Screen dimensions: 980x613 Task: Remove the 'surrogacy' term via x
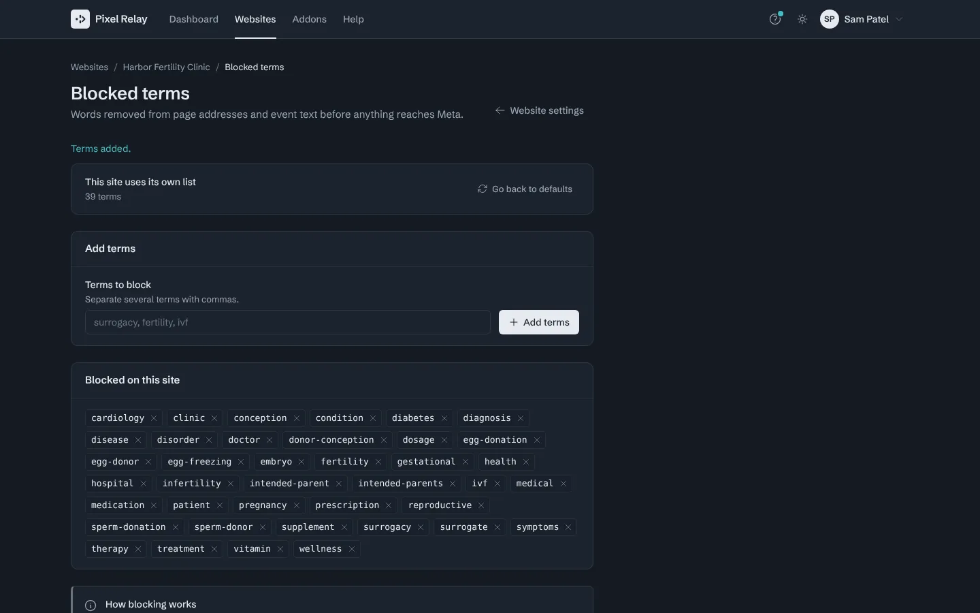(421, 527)
